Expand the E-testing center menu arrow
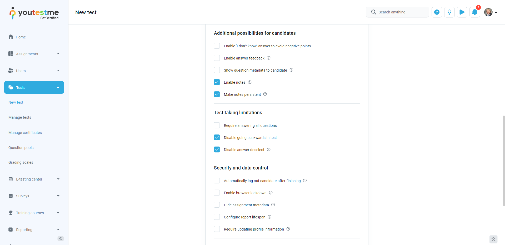Screen dimensions: 505x245 pos(58,179)
